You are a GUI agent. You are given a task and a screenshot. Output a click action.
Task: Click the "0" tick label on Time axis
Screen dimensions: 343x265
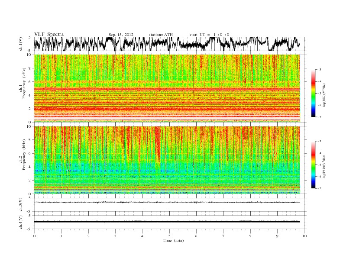pos(34,236)
